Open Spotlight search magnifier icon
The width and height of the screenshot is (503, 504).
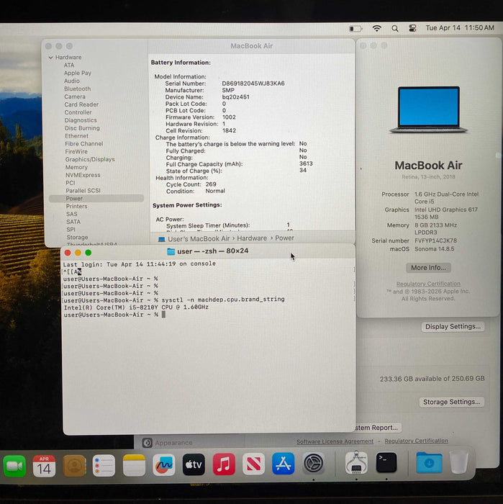pyautogui.click(x=395, y=28)
